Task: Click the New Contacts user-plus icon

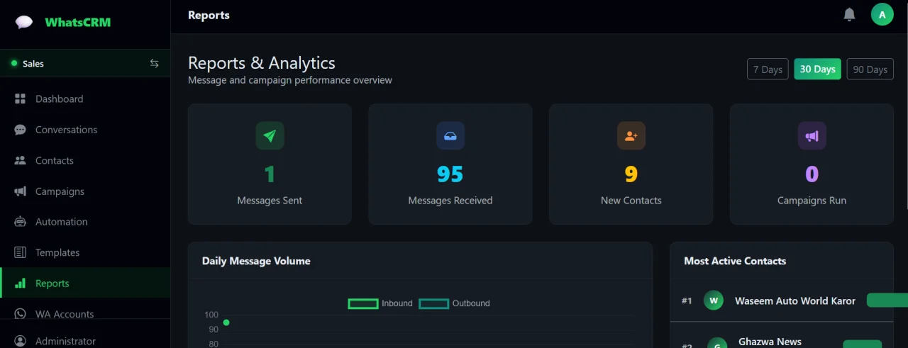Action: tap(631, 135)
